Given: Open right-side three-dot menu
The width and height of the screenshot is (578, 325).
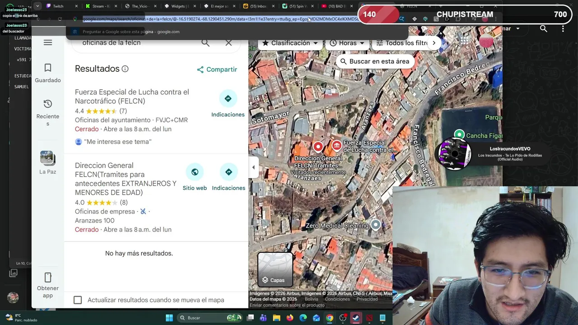Looking at the screenshot, I should (563, 28).
